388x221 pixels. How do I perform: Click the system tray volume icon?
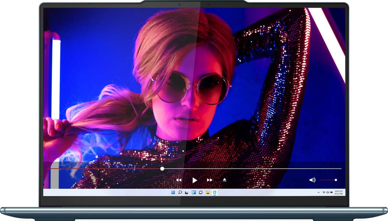[328, 192]
